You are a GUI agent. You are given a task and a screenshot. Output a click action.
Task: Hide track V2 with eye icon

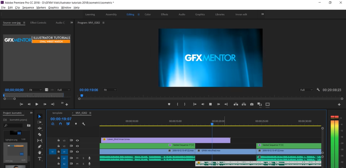coord(77,146)
